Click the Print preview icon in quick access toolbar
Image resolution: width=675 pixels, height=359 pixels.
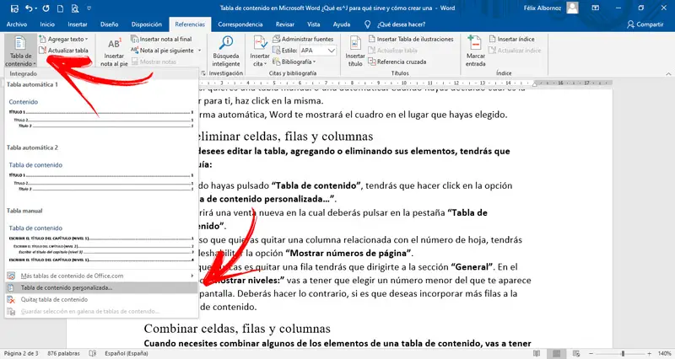(75, 8)
